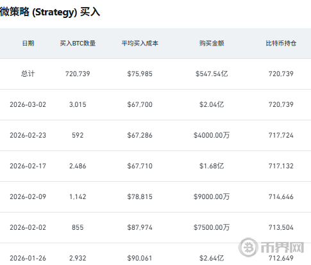Select the 比特币持仓 column header
This screenshot has height=265, width=311.
[x=281, y=44]
